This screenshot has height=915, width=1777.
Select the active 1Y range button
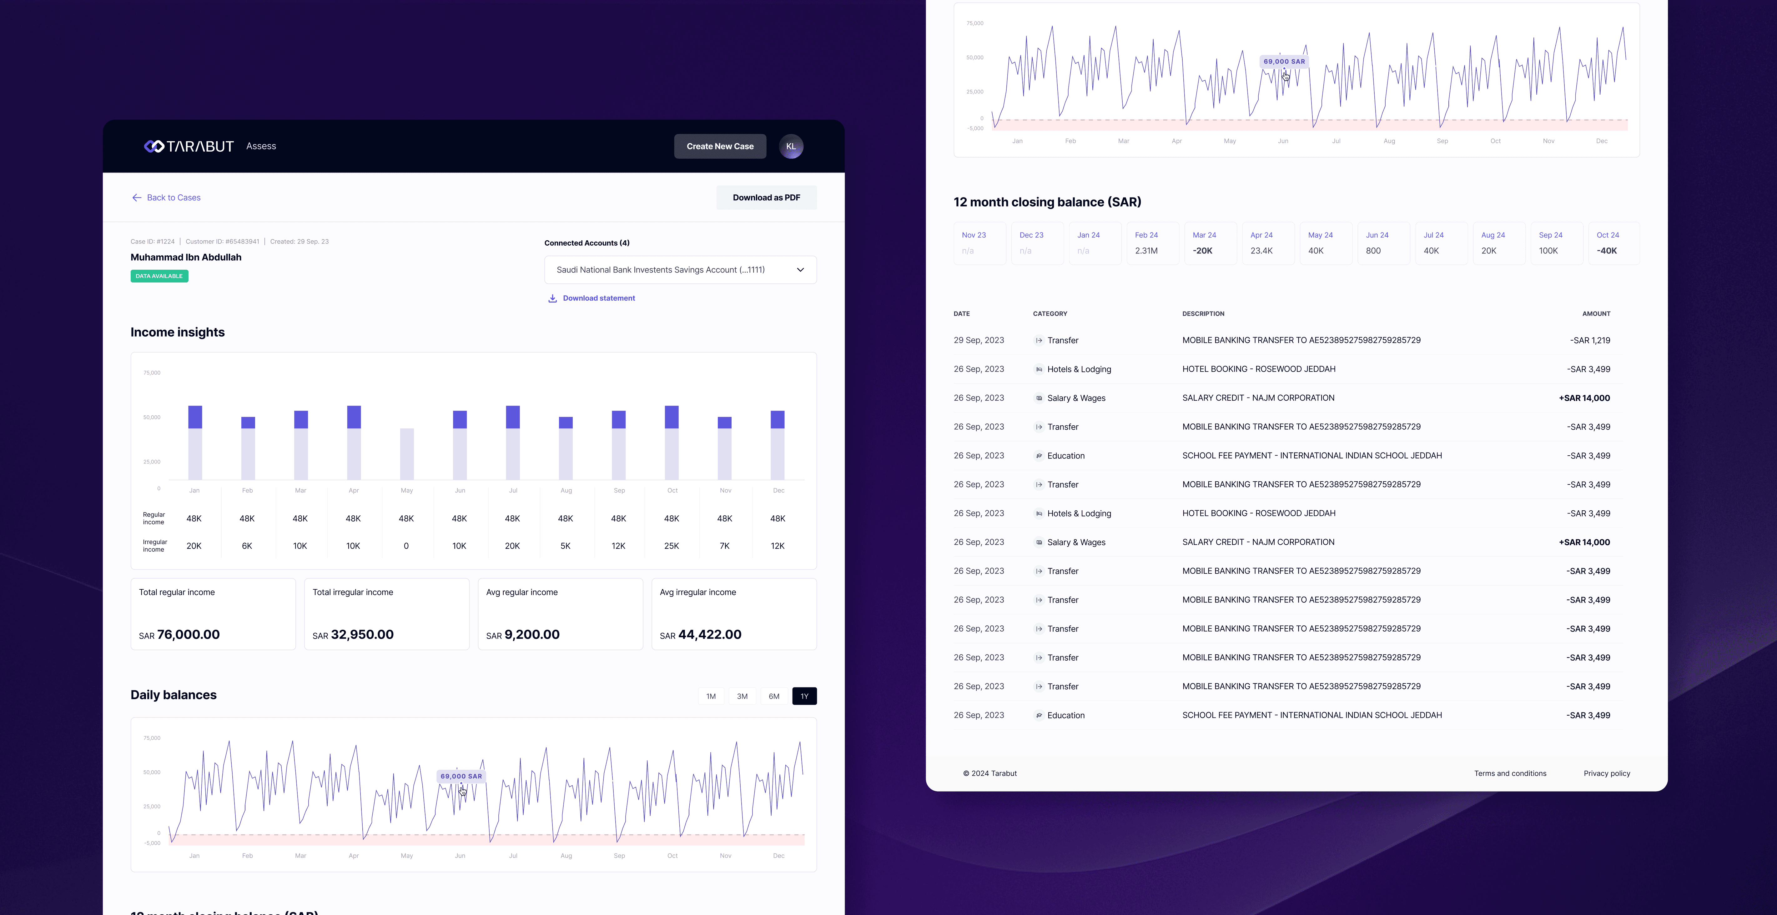[804, 697]
